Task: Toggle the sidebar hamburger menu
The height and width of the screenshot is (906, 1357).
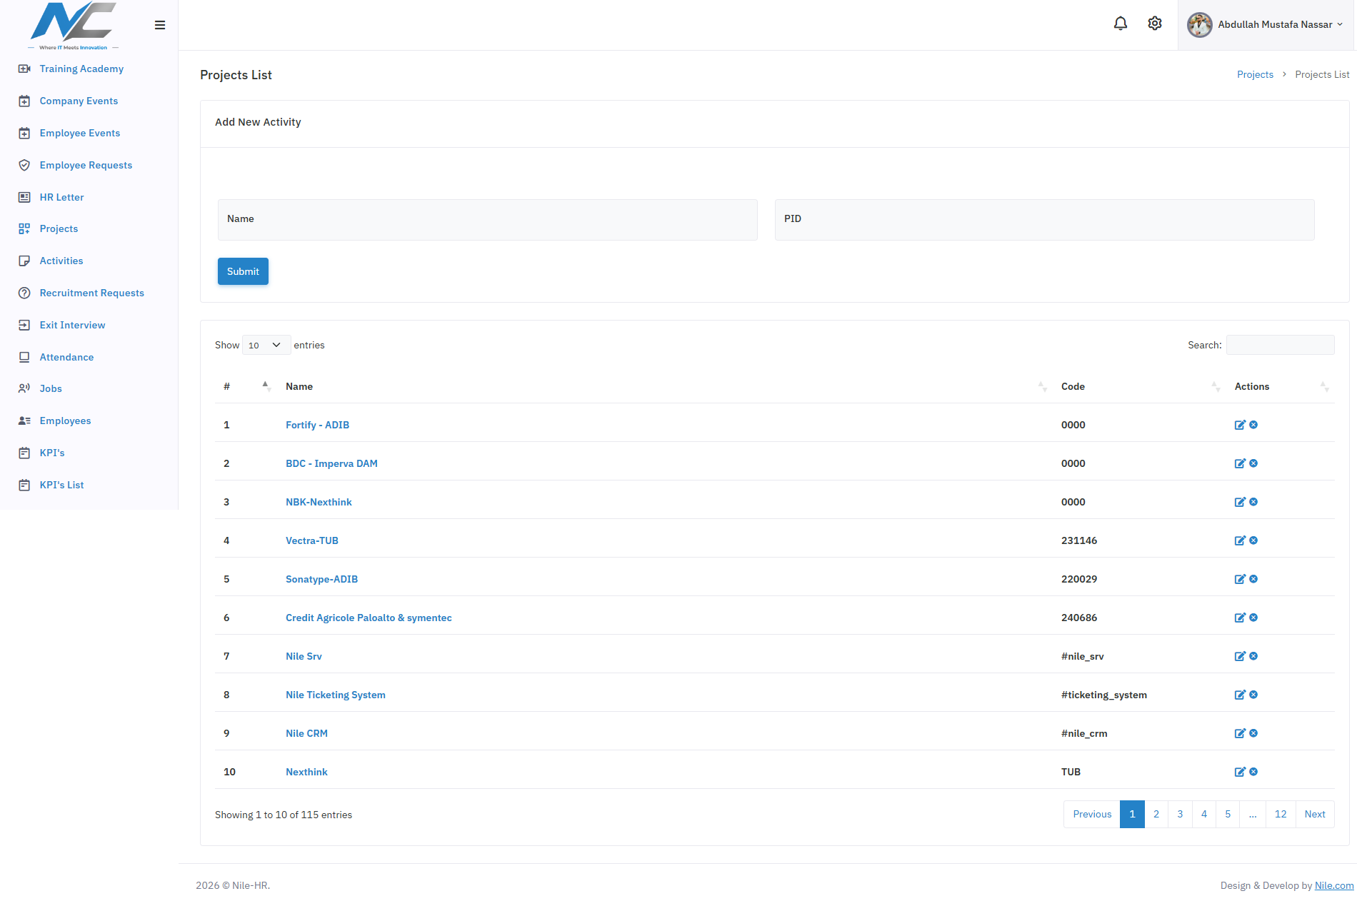Action: pyautogui.click(x=160, y=25)
